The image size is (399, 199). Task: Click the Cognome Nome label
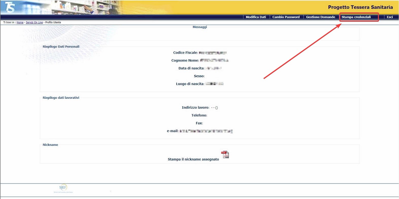[185, 61]
